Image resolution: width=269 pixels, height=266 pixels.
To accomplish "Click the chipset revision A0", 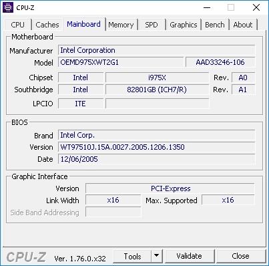I will (x=243, y=78).
